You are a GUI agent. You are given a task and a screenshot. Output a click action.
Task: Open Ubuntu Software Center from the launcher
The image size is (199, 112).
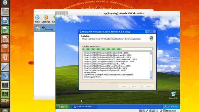5,49
